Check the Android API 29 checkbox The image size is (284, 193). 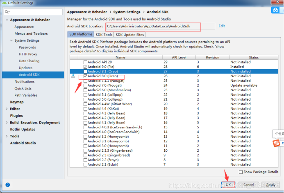click(85, 62)
